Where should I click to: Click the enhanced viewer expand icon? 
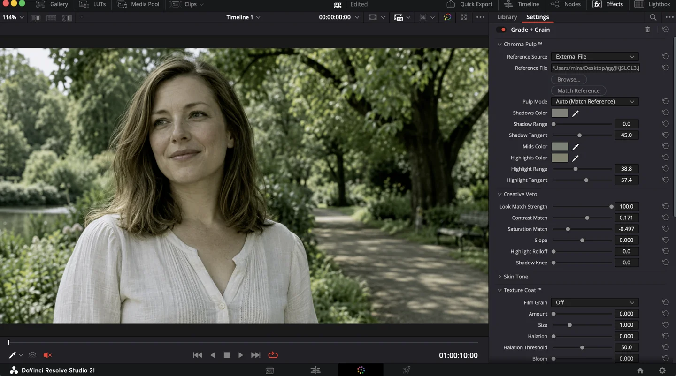(464, 17)
